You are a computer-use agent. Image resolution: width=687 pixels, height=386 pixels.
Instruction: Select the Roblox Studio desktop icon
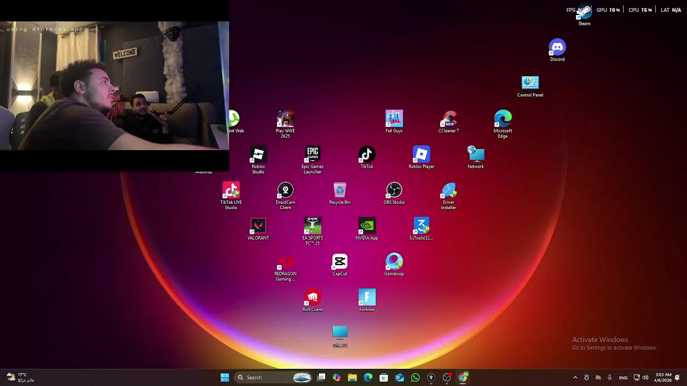258,160
